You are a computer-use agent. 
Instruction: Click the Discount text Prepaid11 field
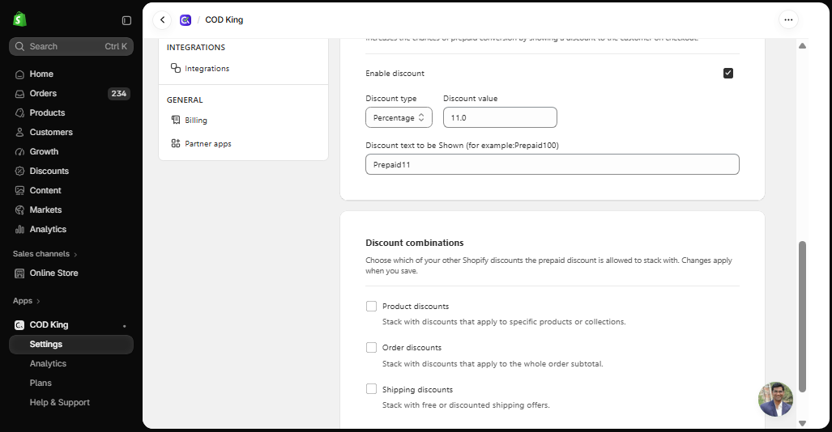[553, 164]
